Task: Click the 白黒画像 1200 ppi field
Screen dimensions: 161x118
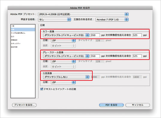Action: (95, 77)
